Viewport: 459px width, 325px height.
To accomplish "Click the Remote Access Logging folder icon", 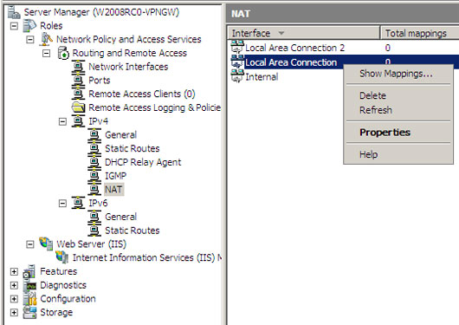I will click(79, 107).
